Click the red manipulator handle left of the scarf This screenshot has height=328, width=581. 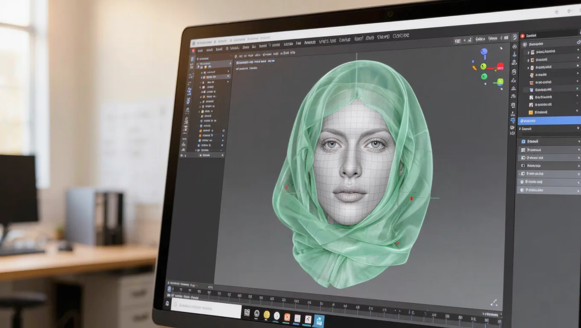tap(287, 187)
